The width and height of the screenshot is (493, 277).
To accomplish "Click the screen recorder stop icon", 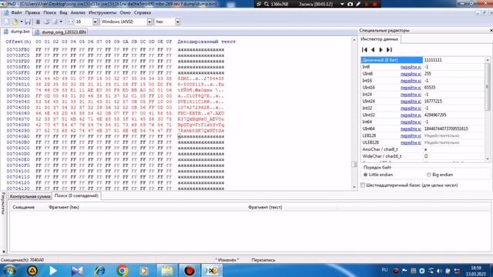I will coord(375,4).
